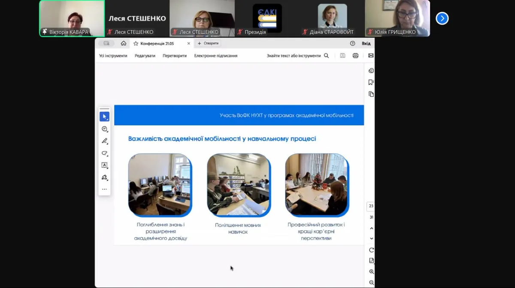Rotate the page with the rotate icon

pos(372,250)
